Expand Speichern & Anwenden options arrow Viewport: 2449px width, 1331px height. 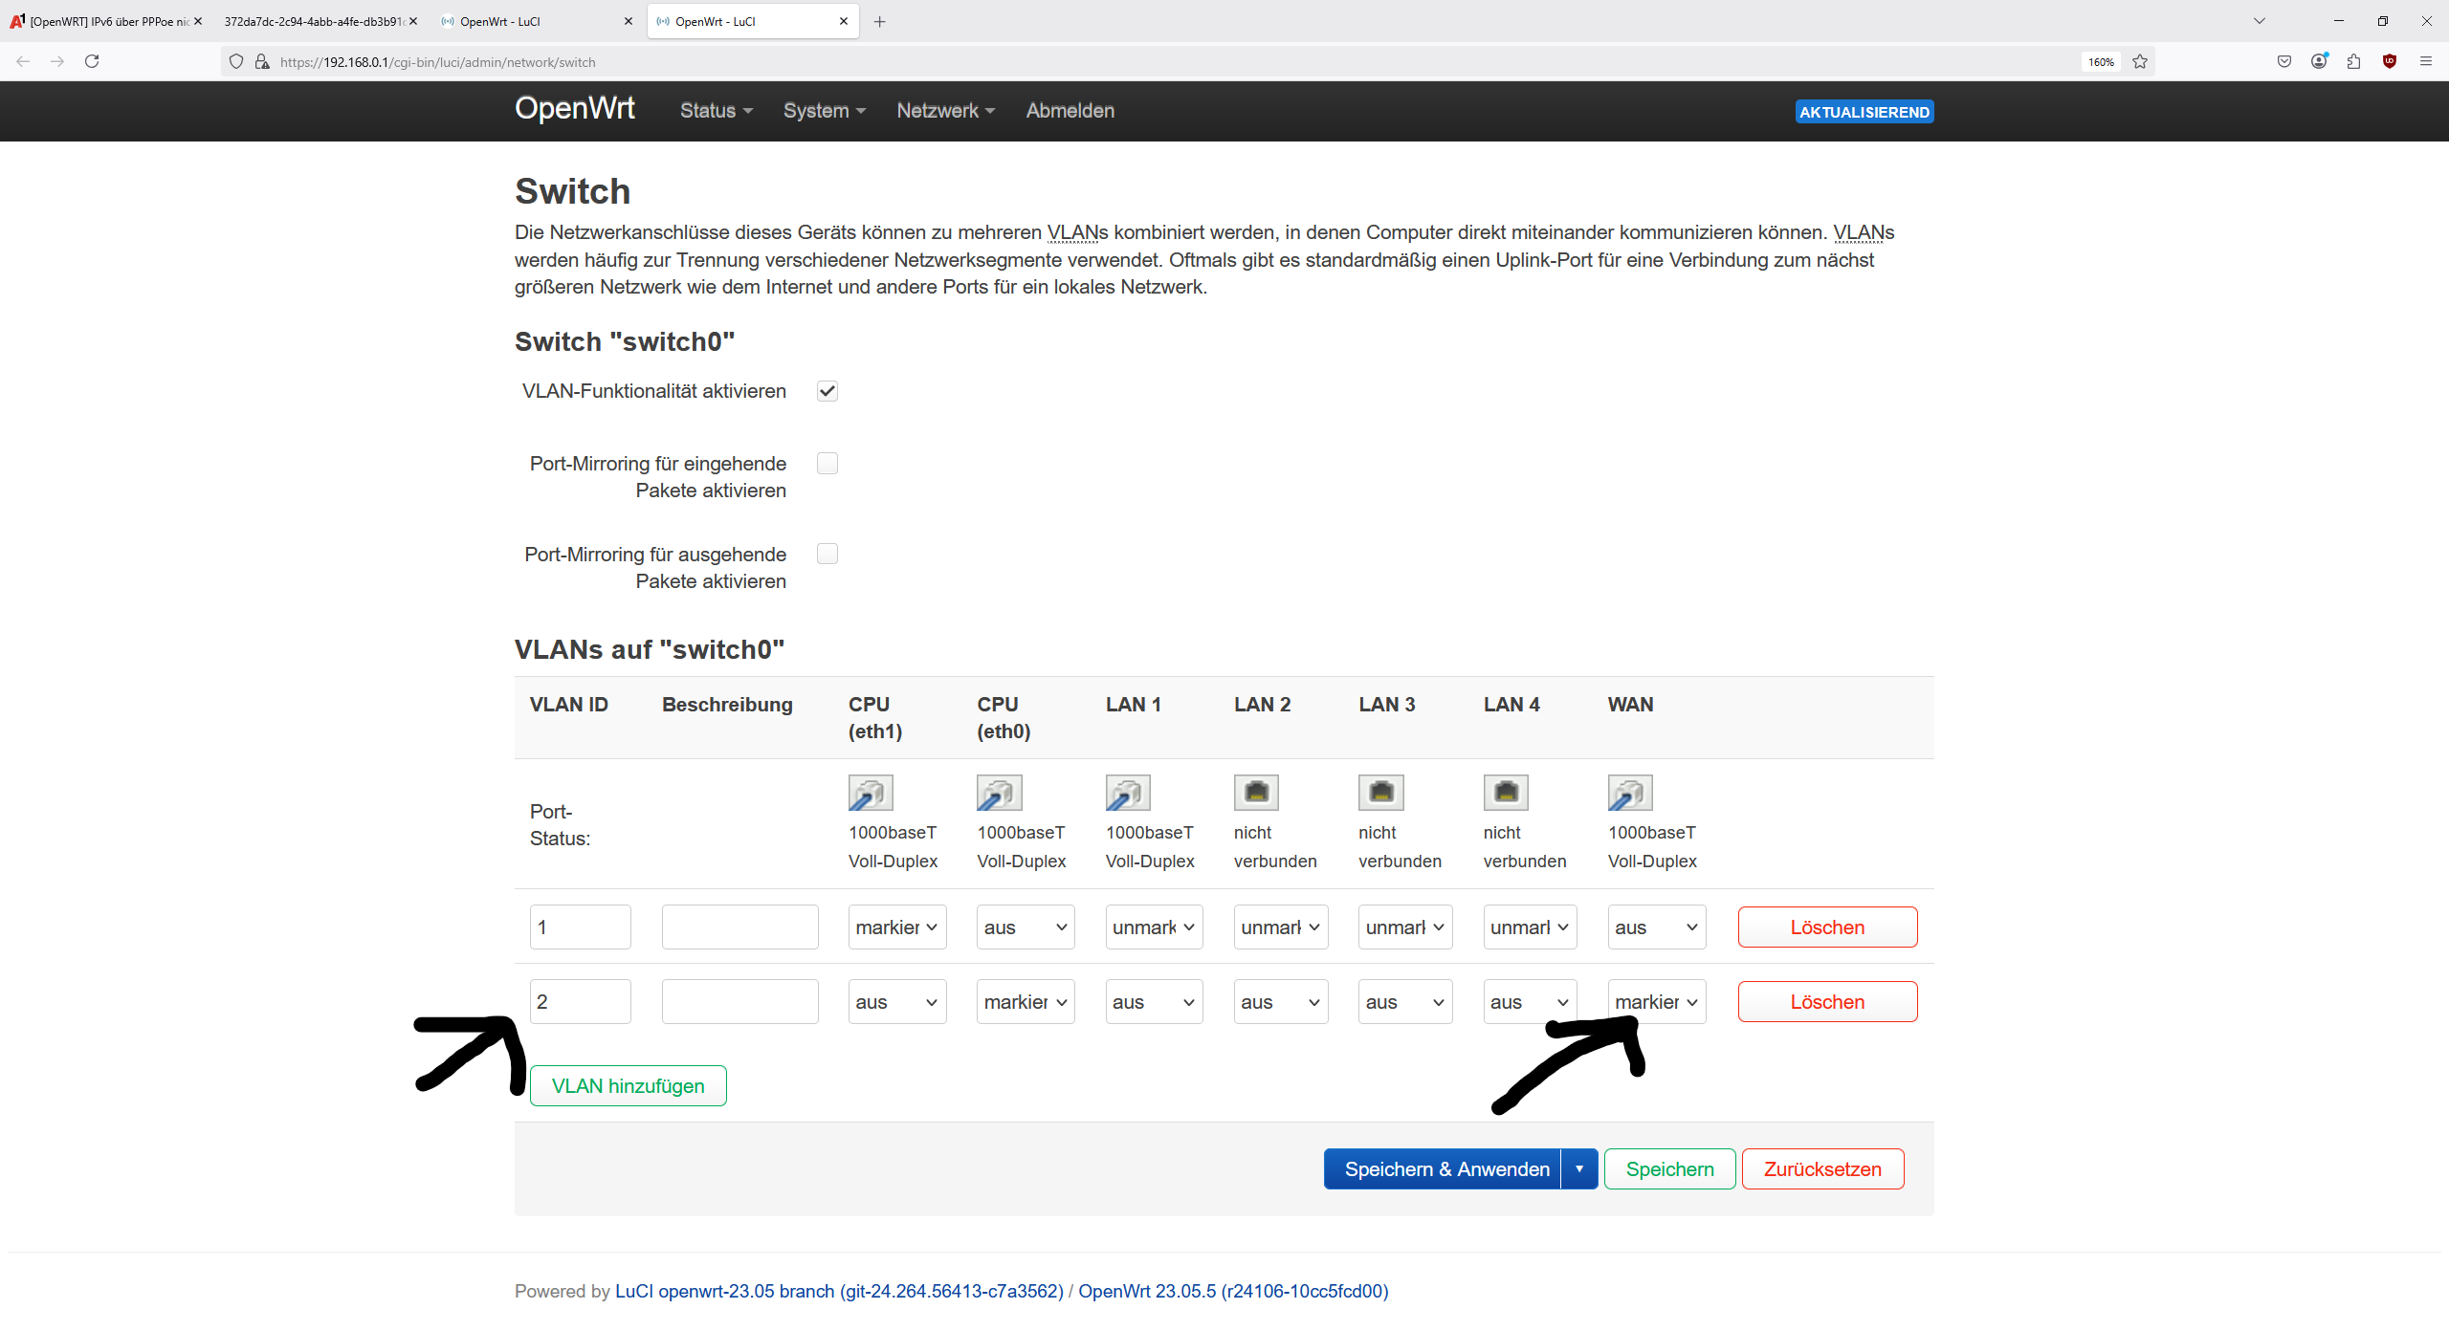pyautogui.click(x=1579, y=1168)
